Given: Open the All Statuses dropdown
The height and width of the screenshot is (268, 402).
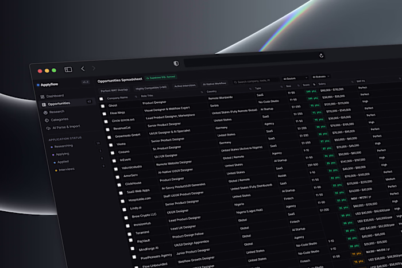Looking at the screenshot, I should [x=320, y=76].
